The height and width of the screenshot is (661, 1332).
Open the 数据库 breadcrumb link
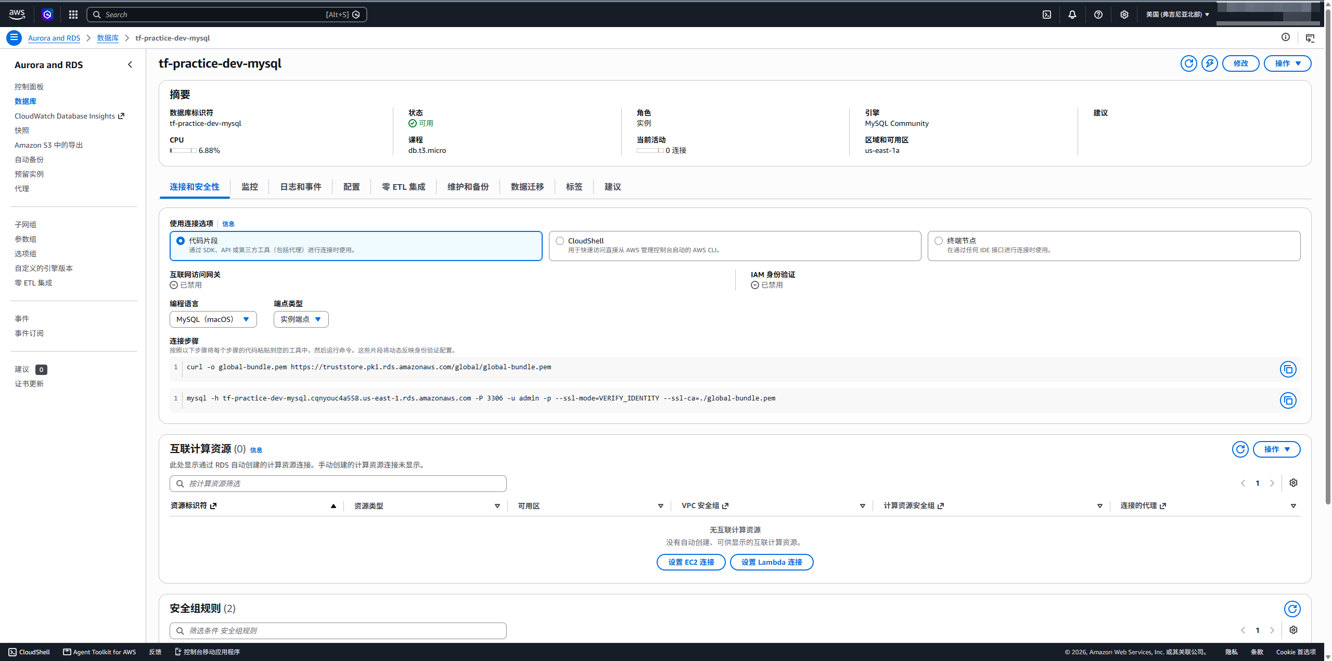(108, 38)
